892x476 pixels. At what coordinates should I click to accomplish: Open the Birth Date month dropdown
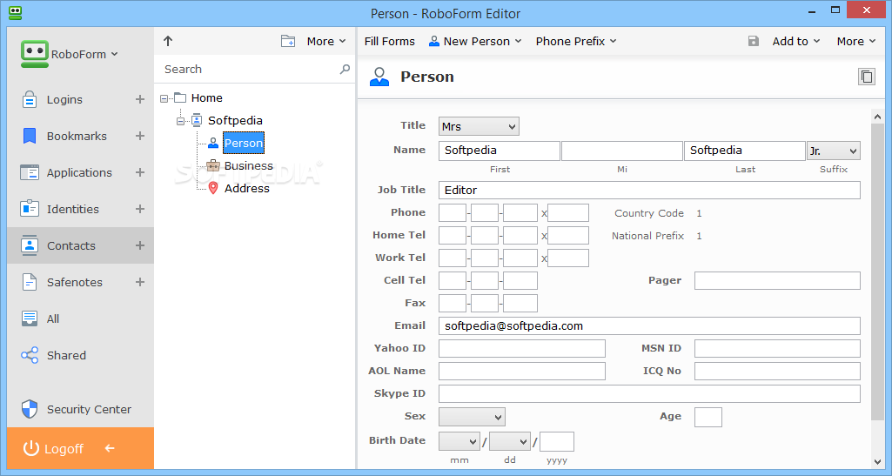(459, 441)
